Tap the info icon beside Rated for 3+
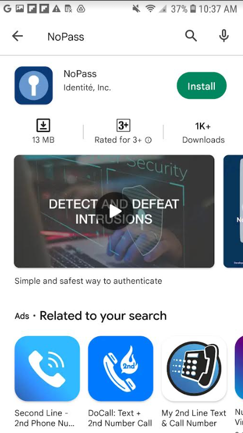 point(148,140)
